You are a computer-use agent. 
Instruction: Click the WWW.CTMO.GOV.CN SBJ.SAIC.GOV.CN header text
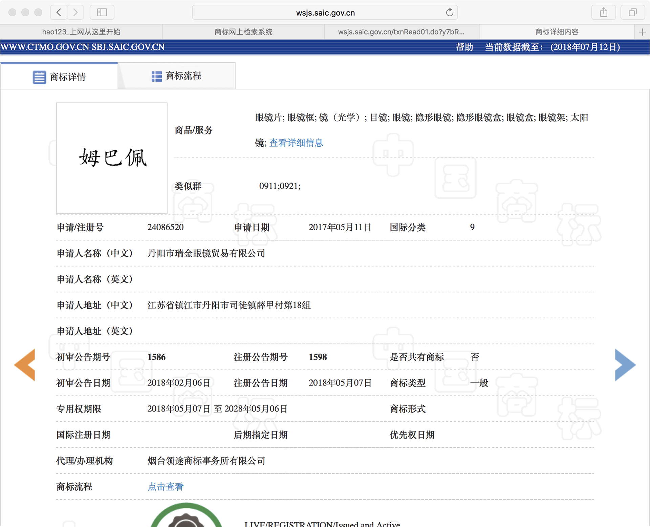pos(83,47)
